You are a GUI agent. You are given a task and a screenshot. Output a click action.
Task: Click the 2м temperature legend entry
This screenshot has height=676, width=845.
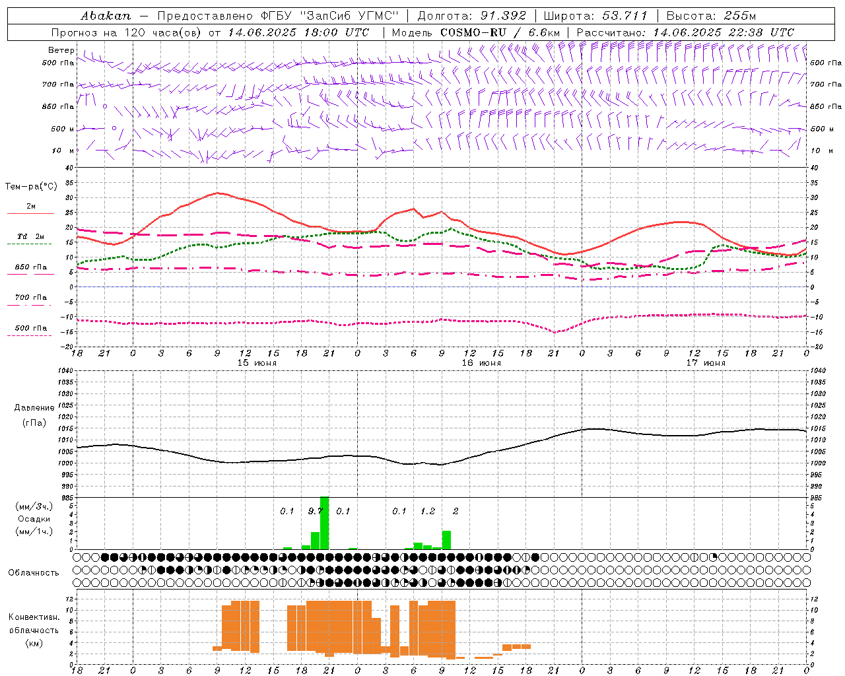coord(31,207)
